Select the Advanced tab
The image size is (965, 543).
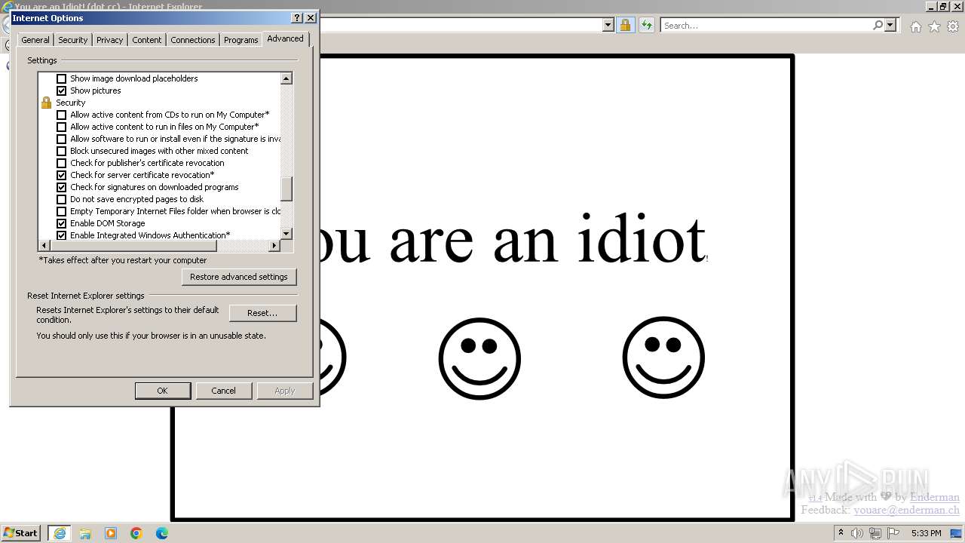(285, 38)
